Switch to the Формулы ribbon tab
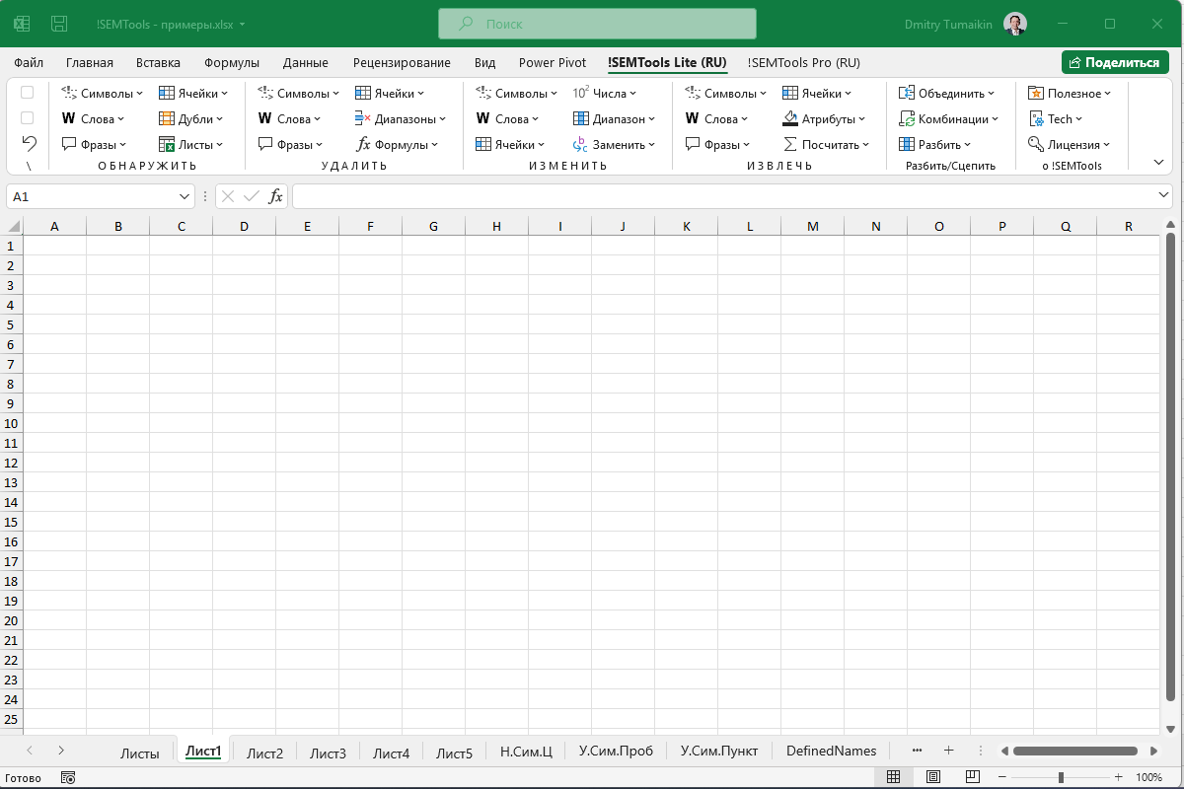This screenshot has width=1184, height=789. click(232, 62)
